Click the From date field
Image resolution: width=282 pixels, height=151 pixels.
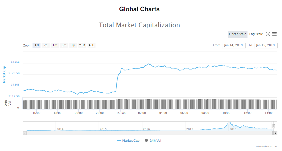coord(234,45)
